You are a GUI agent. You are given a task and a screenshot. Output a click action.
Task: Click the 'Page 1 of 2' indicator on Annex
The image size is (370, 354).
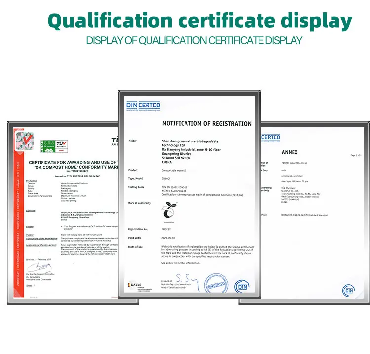356,155
